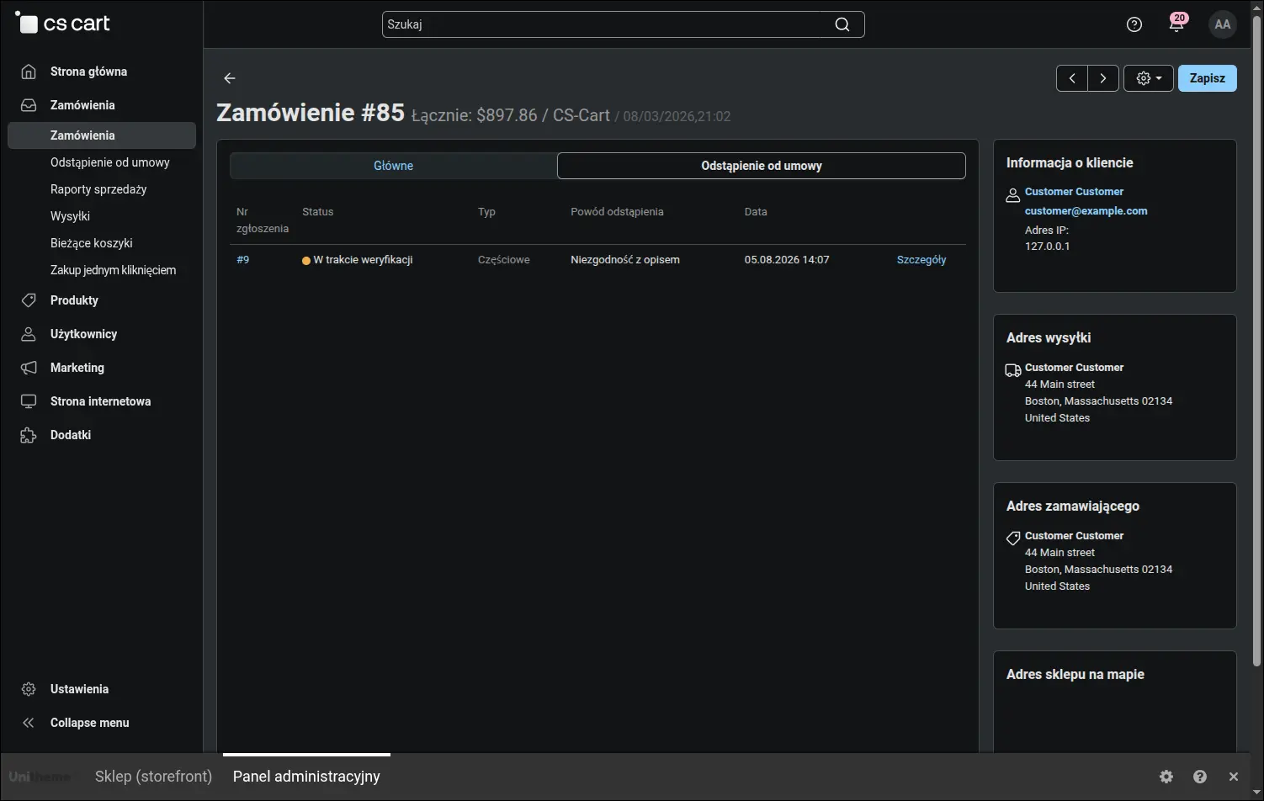The image size is (1264, 801).
Task: Click the back arrow above order title
Action: 230,78
